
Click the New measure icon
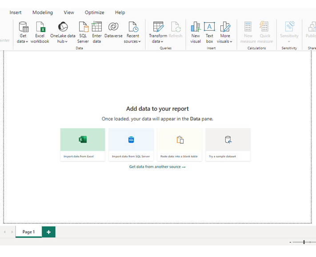click(248, 27)
